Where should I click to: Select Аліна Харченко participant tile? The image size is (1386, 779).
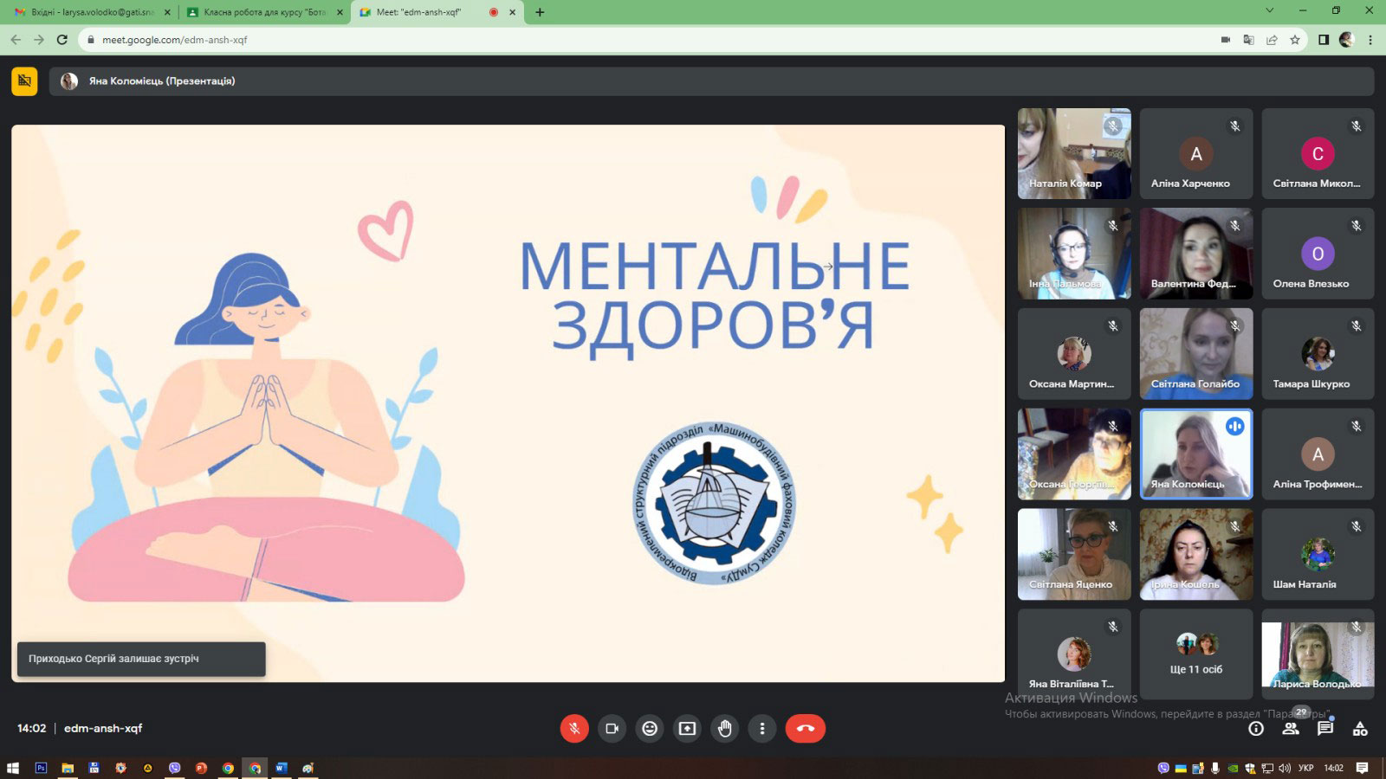pos(1196,153)
